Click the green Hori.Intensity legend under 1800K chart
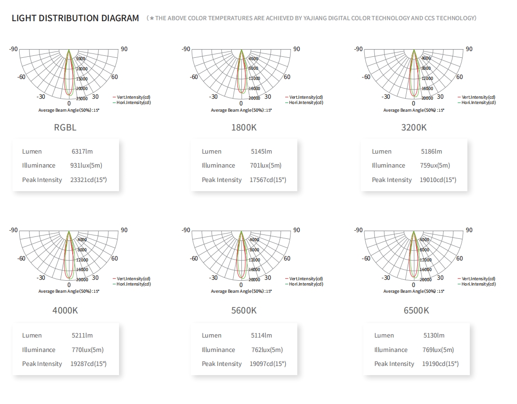 [x=304, y=103]
